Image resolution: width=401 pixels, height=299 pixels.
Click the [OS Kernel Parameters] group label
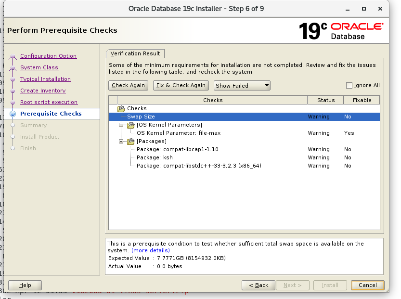pos(169,125)
